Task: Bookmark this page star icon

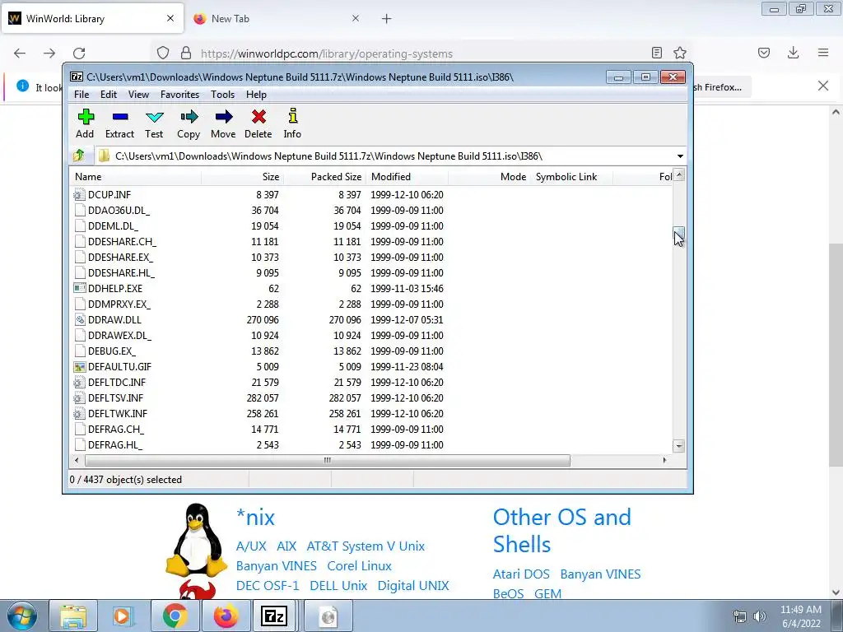Action: [x=679, y=53]
